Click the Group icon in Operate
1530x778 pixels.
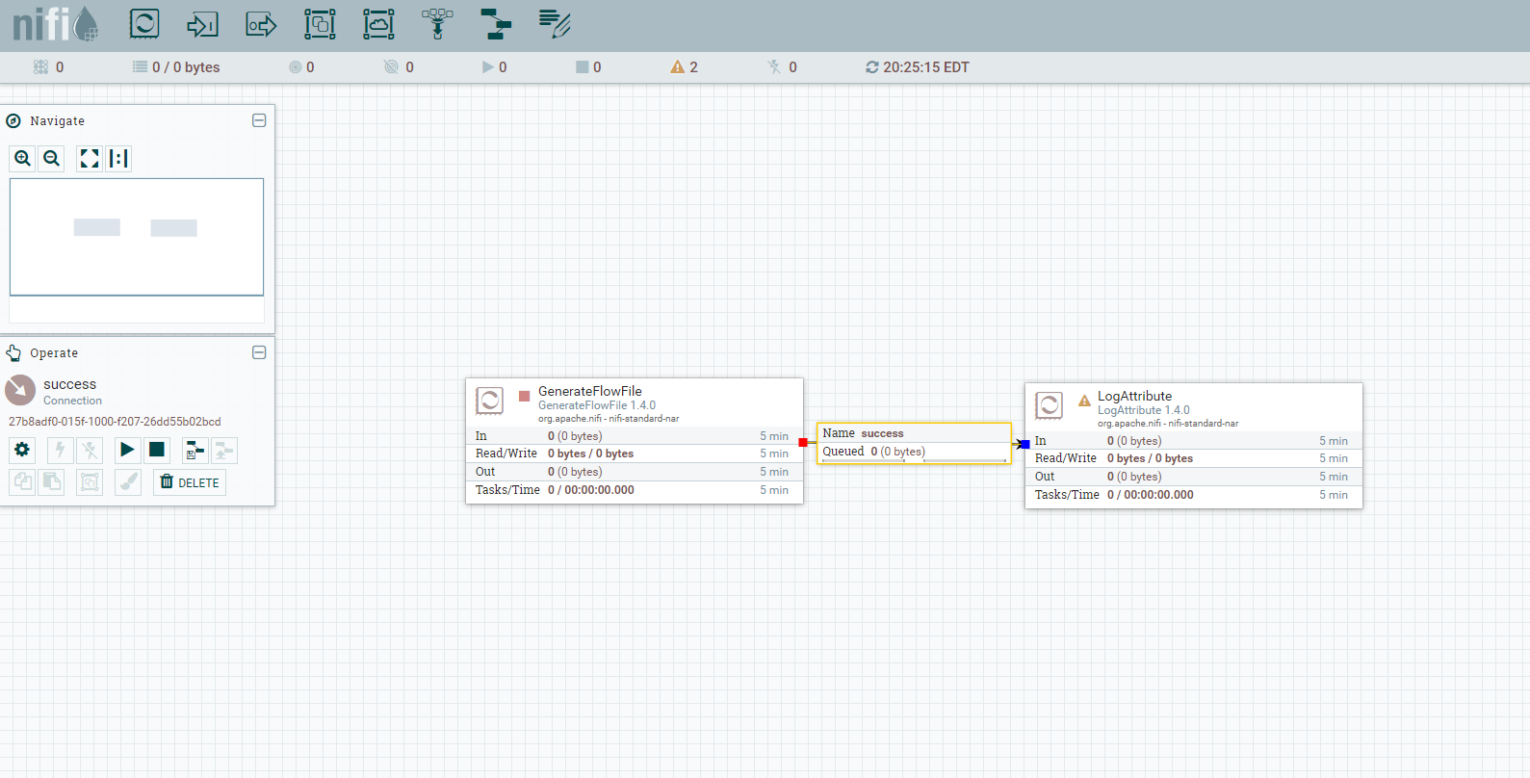[90, 481]
